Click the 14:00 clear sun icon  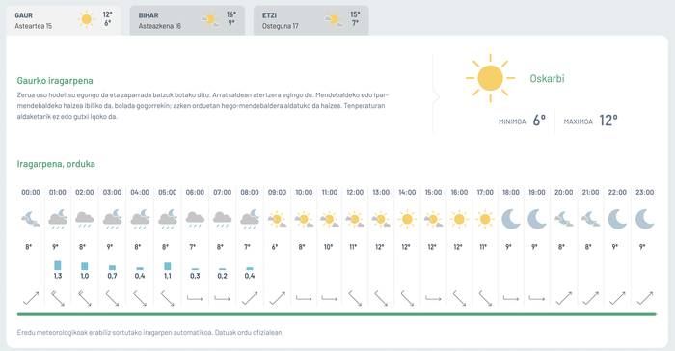(x=407, y=219)
